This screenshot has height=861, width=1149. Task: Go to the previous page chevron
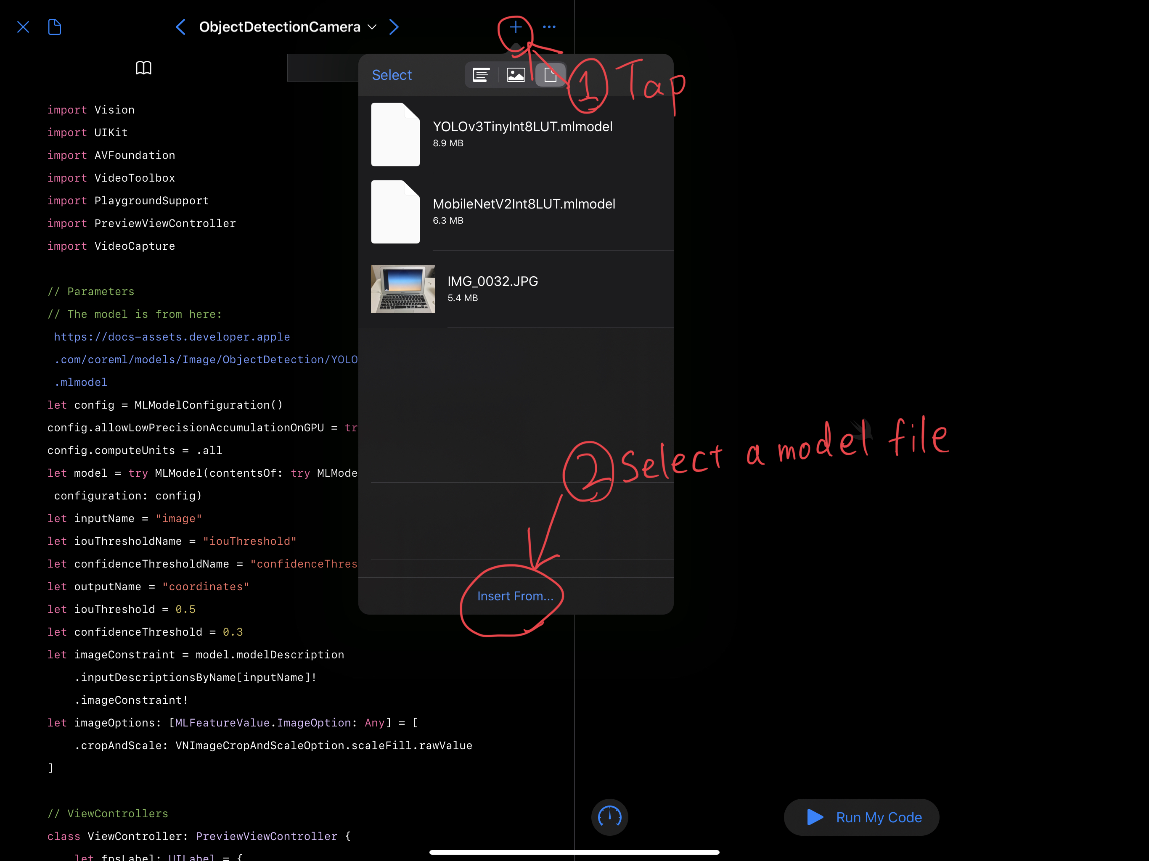(x=180, y=27)
